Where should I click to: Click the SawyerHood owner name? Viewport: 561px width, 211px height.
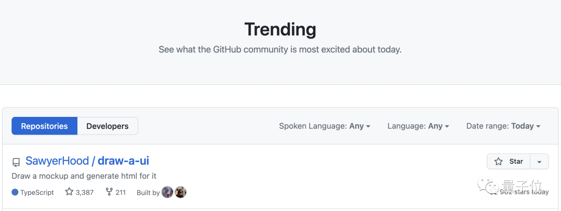[57, 161]
